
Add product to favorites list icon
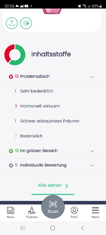coord(26,23)
